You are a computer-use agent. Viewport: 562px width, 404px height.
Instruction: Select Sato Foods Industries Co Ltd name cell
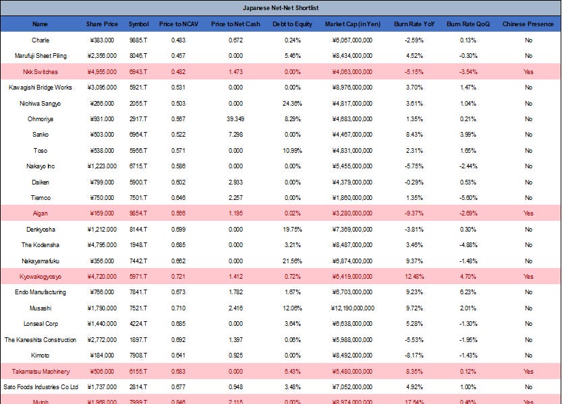[x=40, y=387]
